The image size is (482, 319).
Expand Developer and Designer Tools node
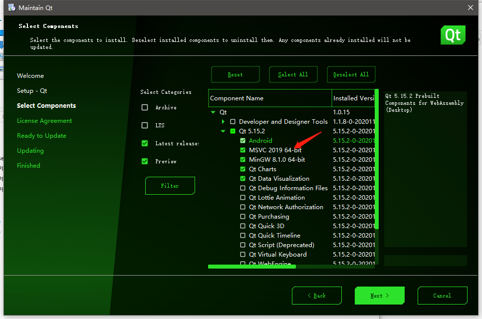pyautogui.click(x=223, y=121)
